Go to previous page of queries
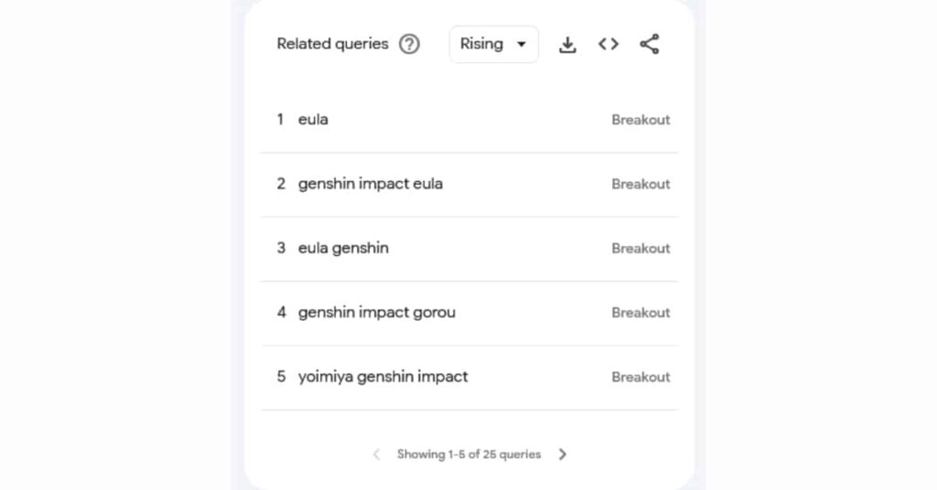This screenshot has width=937, height=490. [x=376, y=454]
